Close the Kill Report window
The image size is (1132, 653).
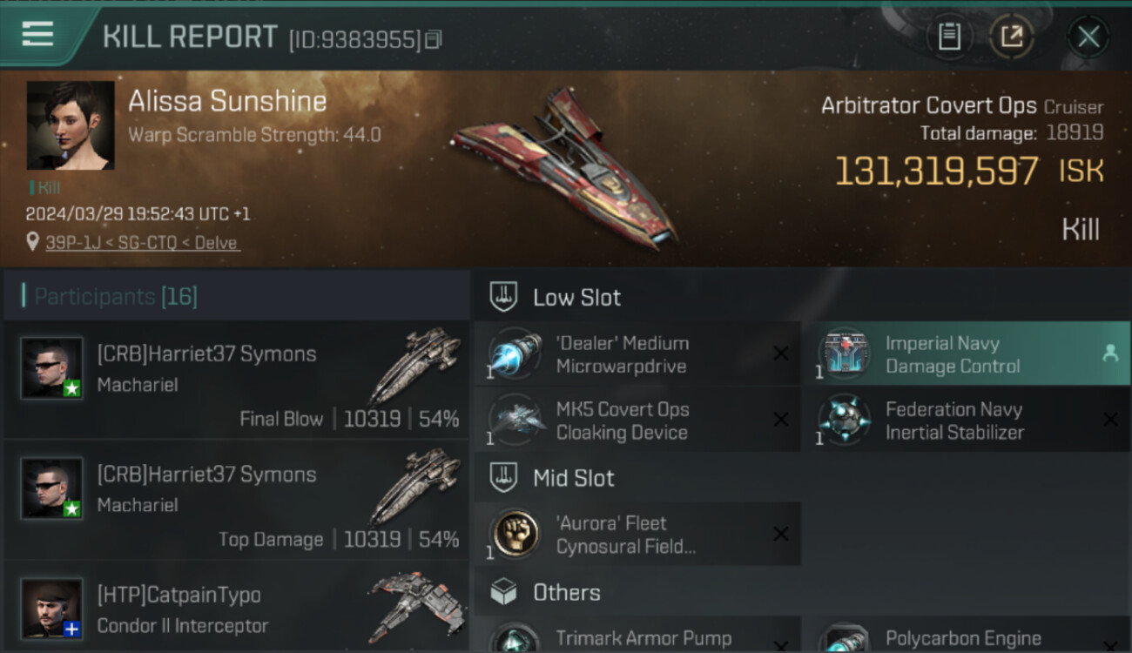click(1088, 37)
